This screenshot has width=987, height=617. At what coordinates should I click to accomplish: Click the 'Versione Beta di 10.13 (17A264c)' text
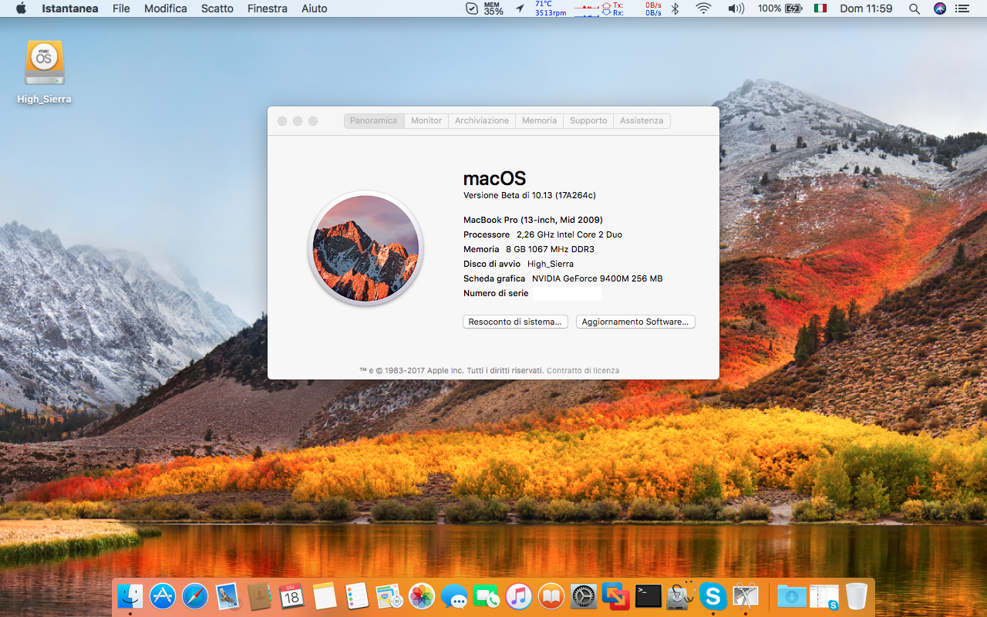[x=530, y=196]
